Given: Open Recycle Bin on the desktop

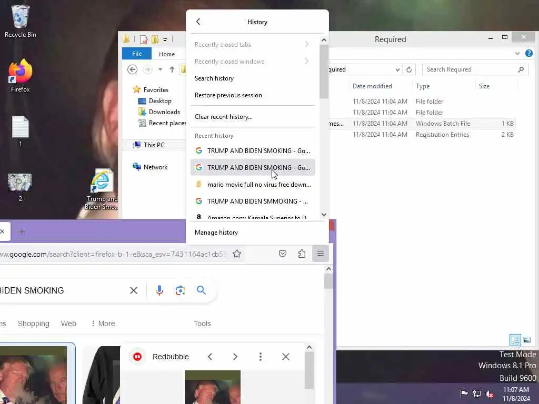Looking at the screenshot, I should tap(21, 21).
